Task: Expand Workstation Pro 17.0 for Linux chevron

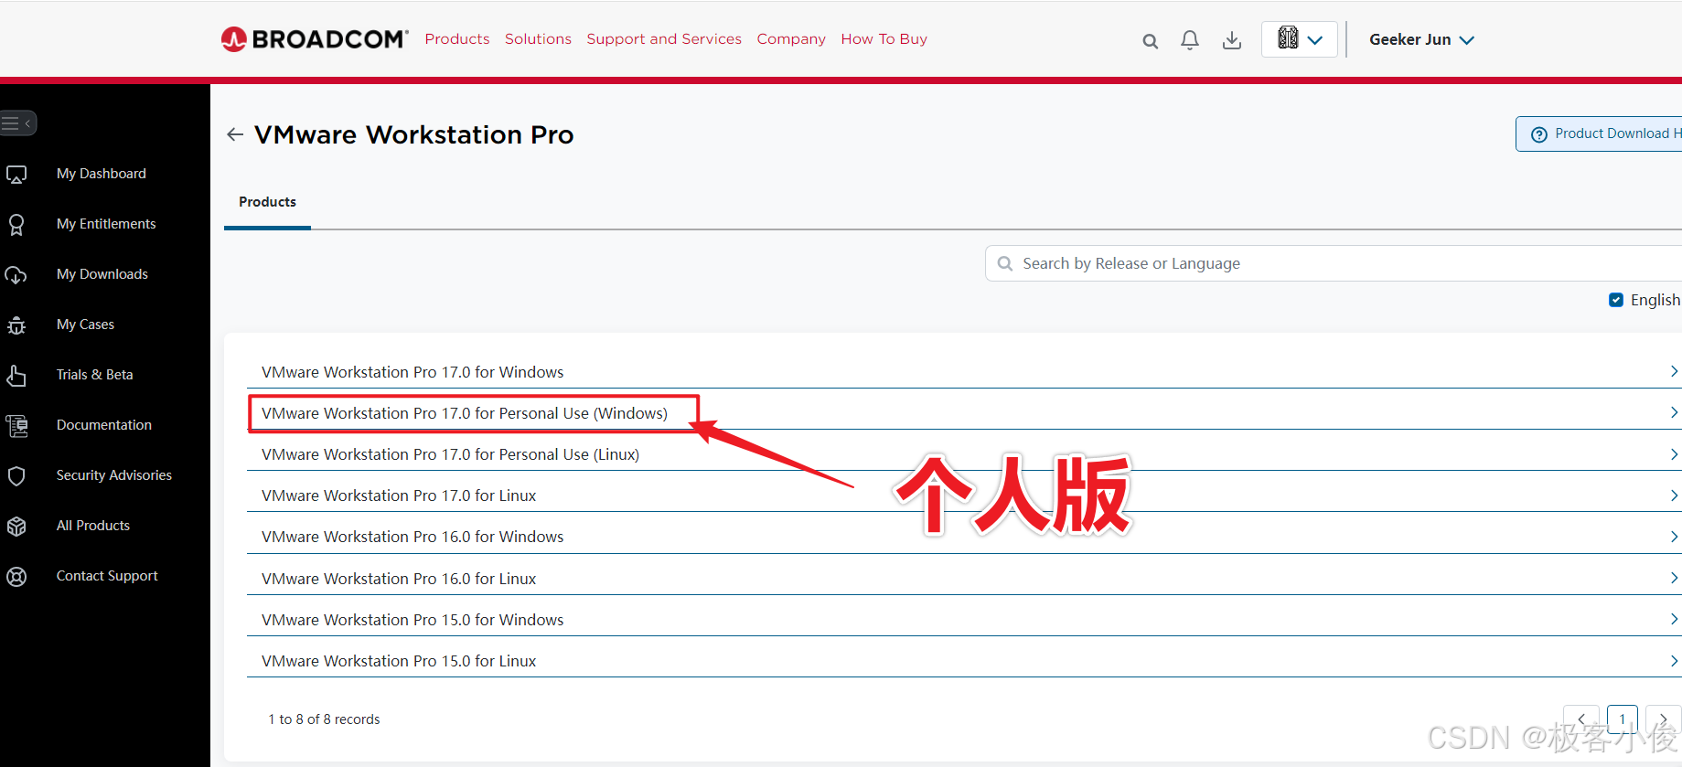Action: click(x=1674, y=495)
